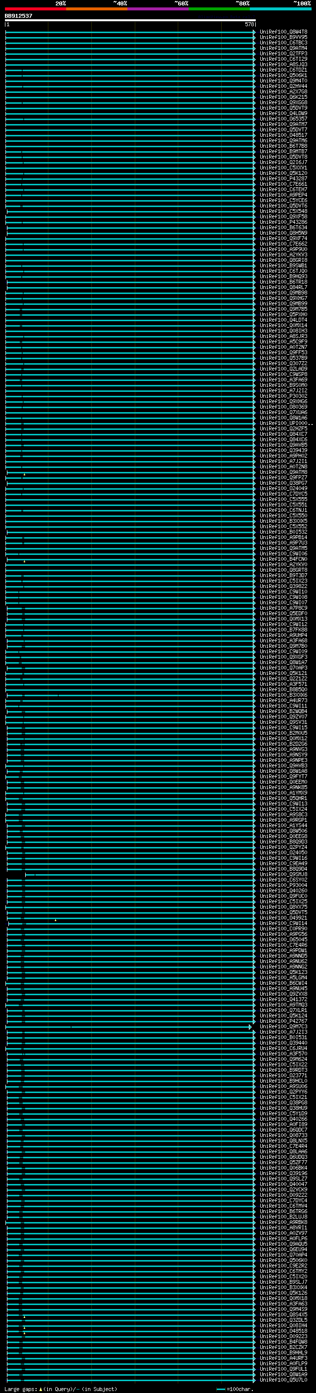Click the UniRef100_Q2TFP3 label
The width and height of the screenshot is (316, 1393).
pos(283,53)
